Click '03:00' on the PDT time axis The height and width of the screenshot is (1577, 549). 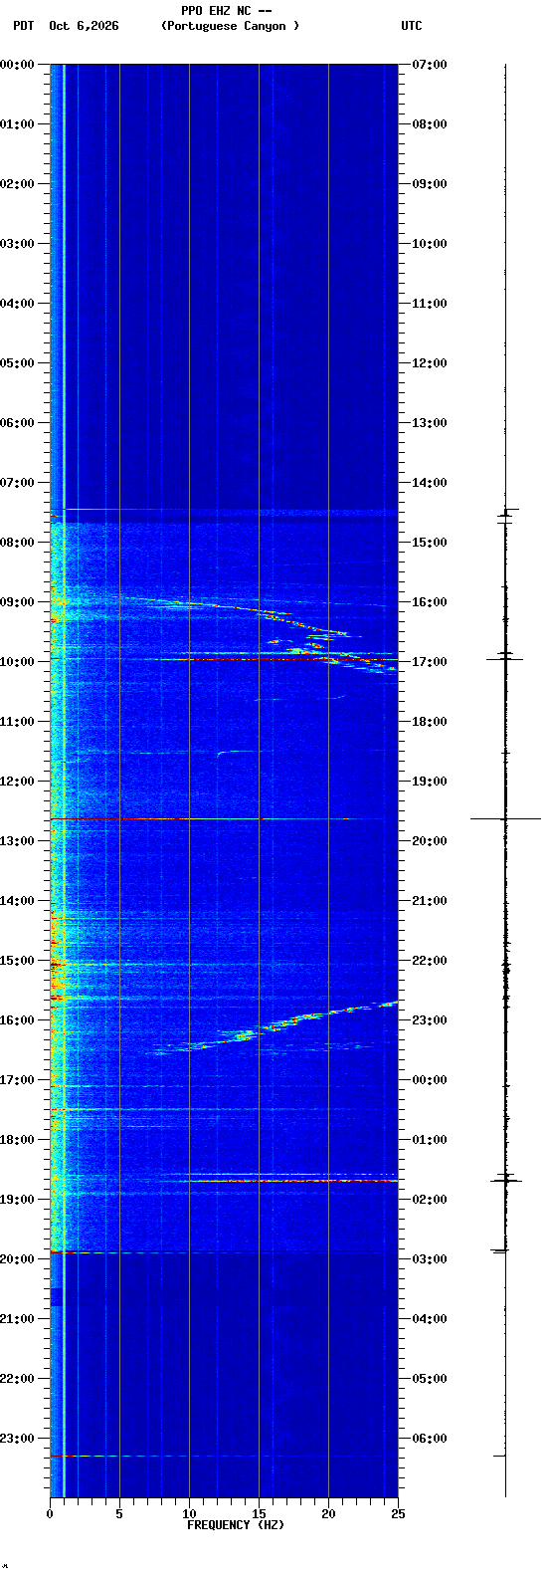click(17, 244)
